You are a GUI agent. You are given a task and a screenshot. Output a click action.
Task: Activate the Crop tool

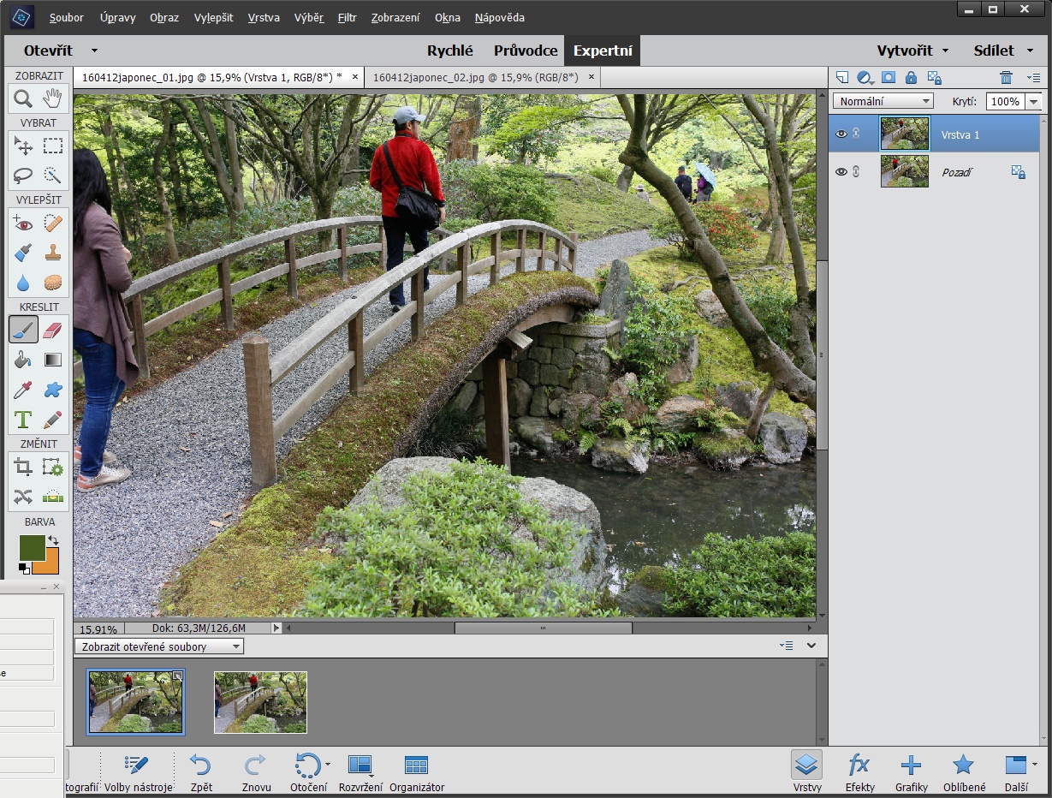23,467
